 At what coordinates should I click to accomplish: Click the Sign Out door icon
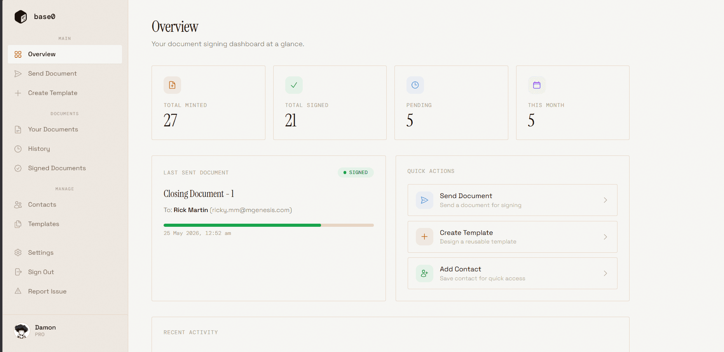point(18,272)
